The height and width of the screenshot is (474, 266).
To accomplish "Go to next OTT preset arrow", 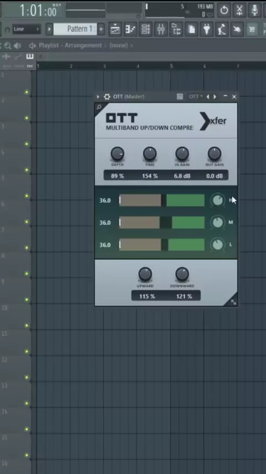I will click(x=214, y=97).
